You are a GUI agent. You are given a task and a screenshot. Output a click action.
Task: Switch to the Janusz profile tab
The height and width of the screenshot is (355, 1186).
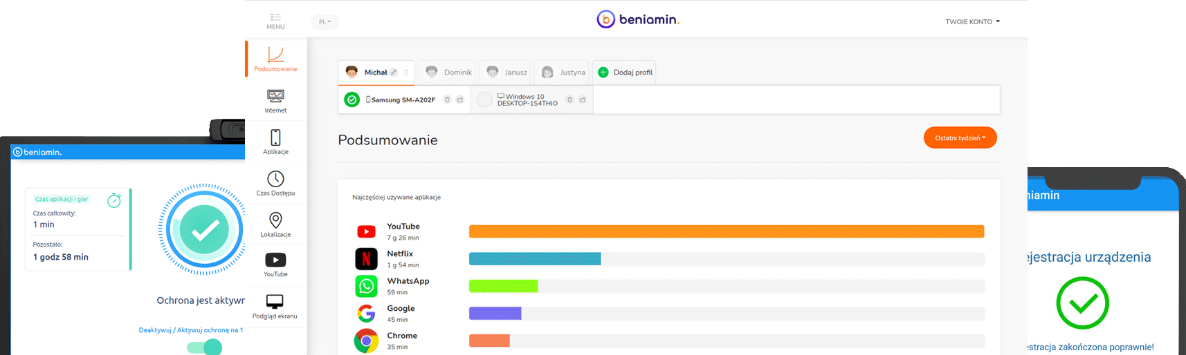[x=504, y=72]
